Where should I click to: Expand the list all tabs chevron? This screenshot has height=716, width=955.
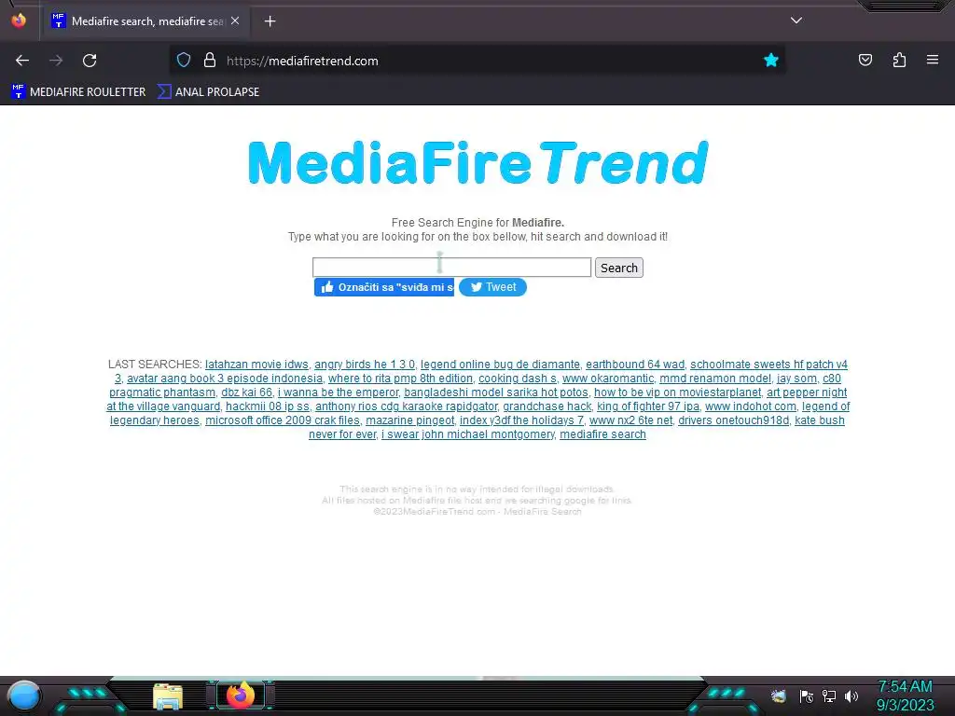pyautogui.click(x=796, y=21)
